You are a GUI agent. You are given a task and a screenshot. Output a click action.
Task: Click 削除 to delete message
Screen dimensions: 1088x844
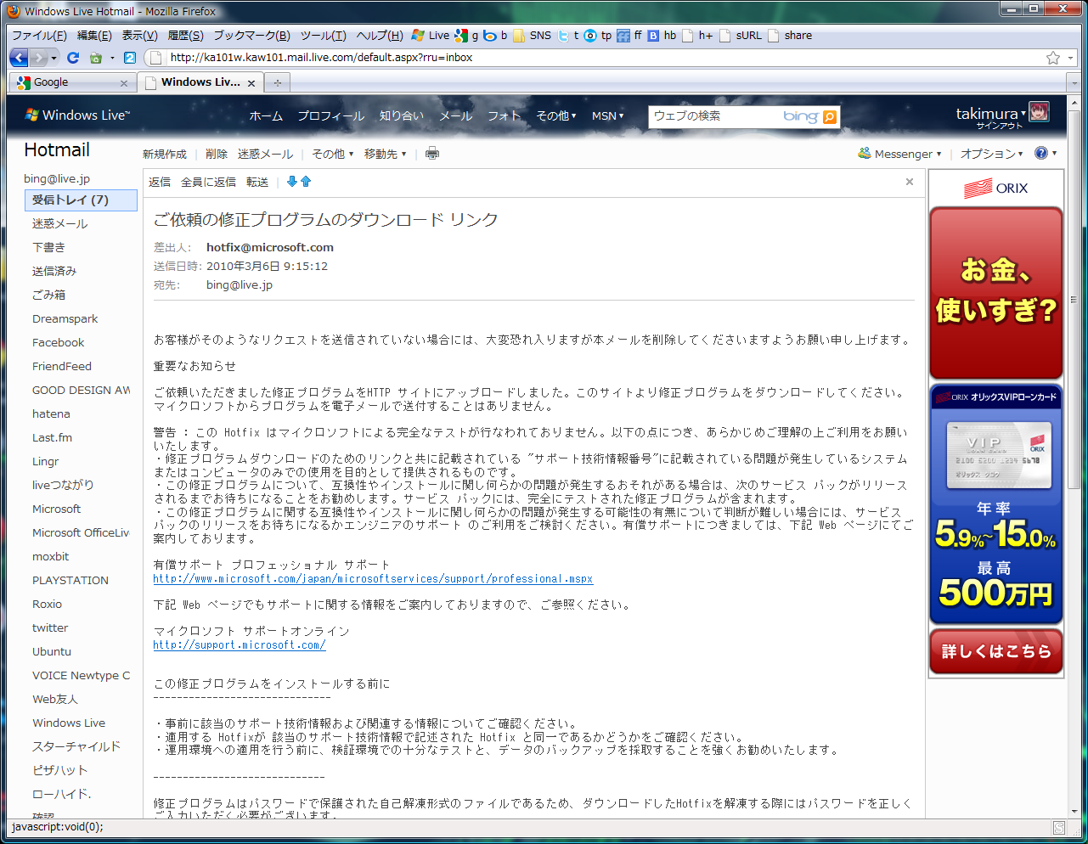pyautogui.click(x=217, y=154)
